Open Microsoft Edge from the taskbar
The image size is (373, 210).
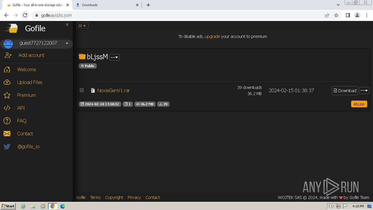tap(63, 206)
